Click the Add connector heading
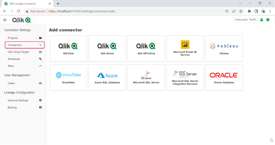Viewport: 275px width, 145px height. [x=65, y=30]
